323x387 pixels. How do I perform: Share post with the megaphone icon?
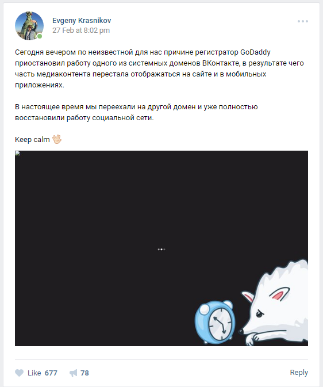pos(74,373)
